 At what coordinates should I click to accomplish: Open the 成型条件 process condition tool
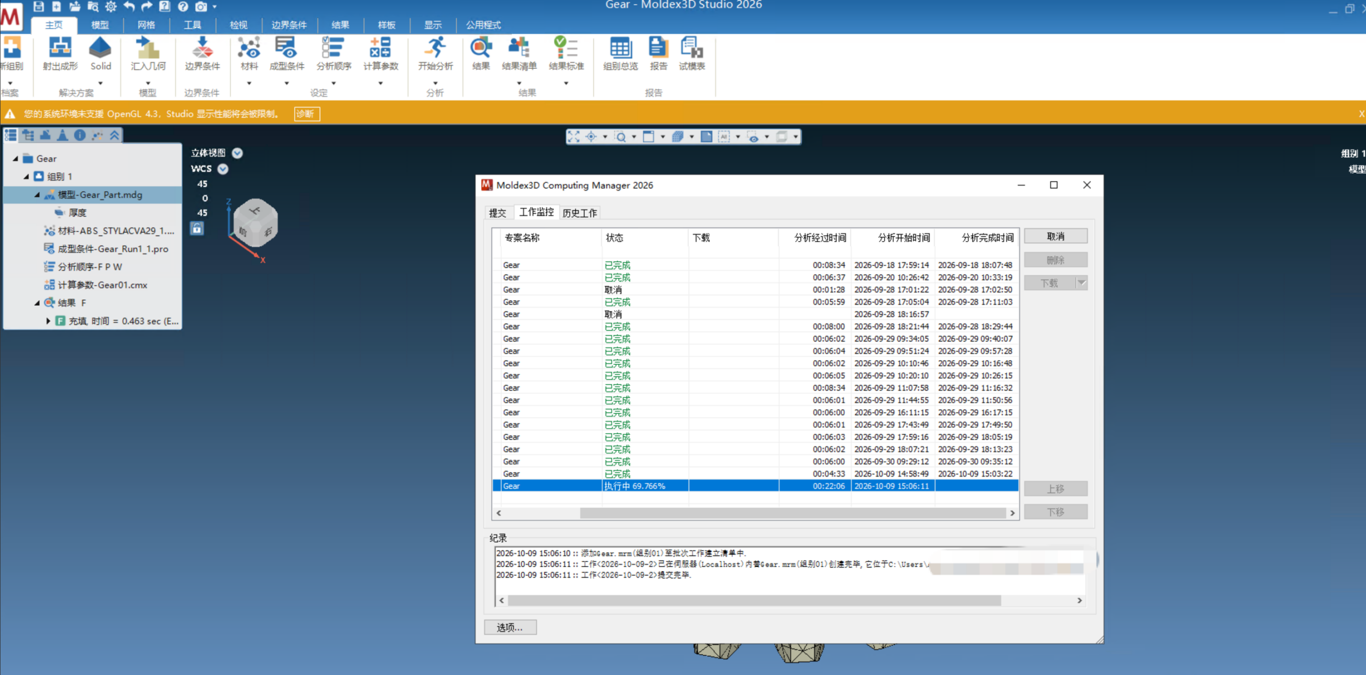[x=287, y=53]
